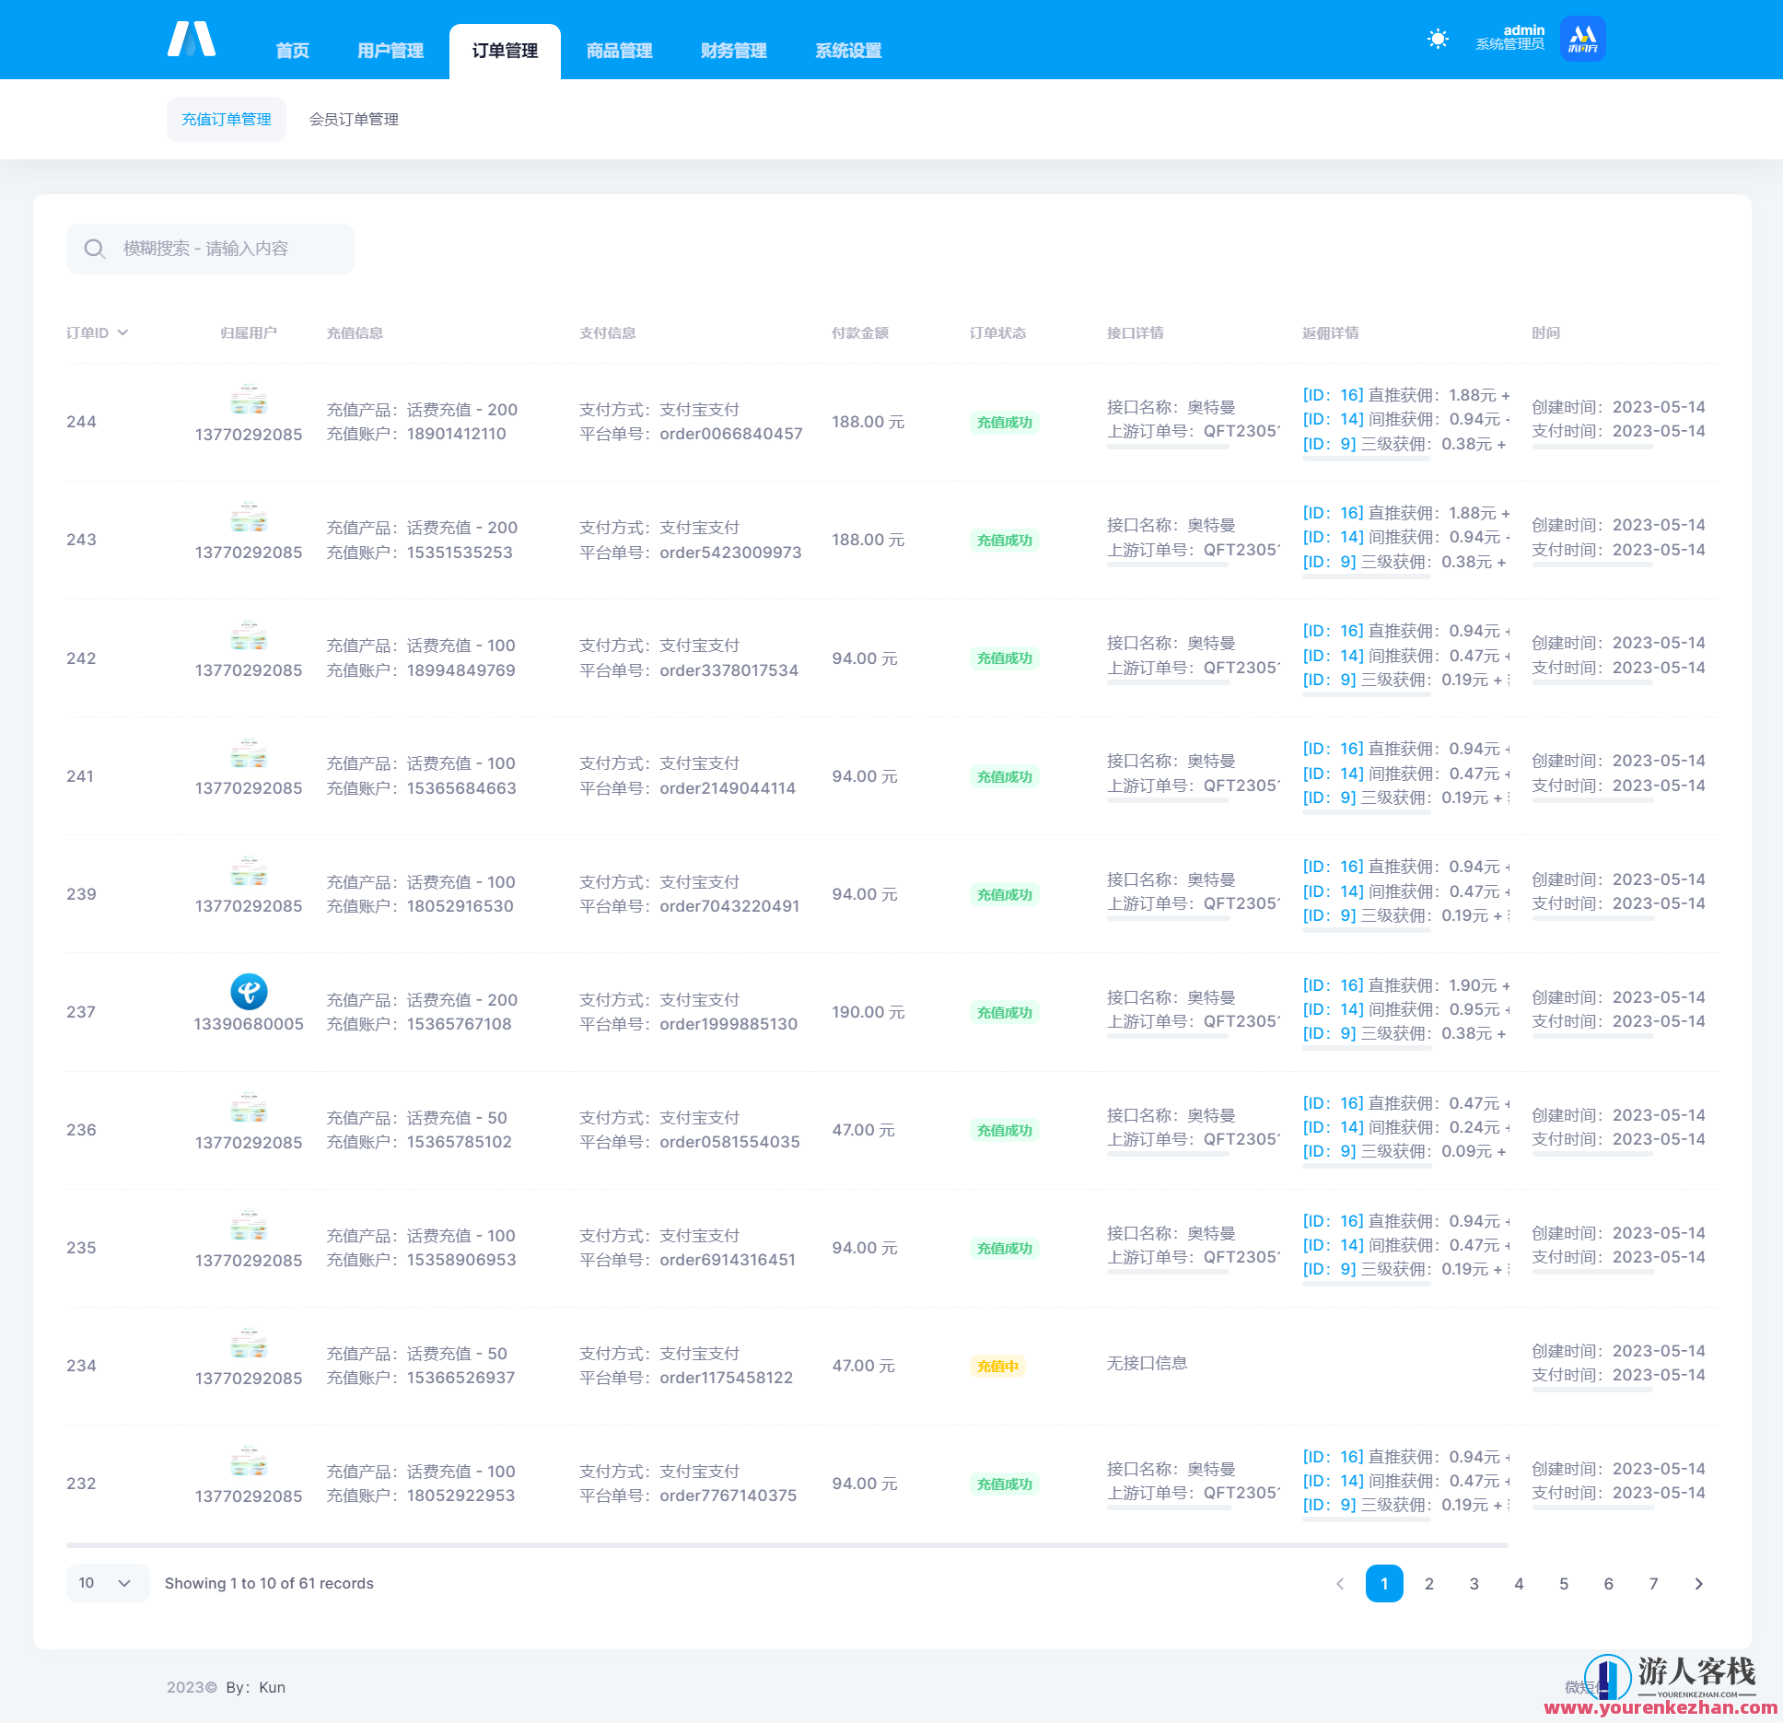Click the site logo in header

point(192,40)
